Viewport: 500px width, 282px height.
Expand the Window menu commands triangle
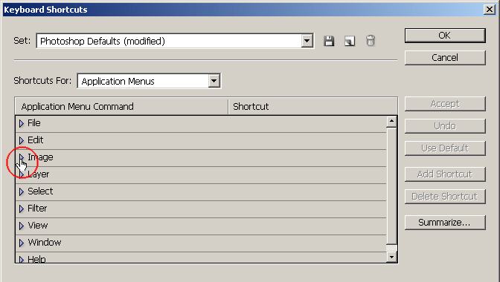tap(22, 243)
